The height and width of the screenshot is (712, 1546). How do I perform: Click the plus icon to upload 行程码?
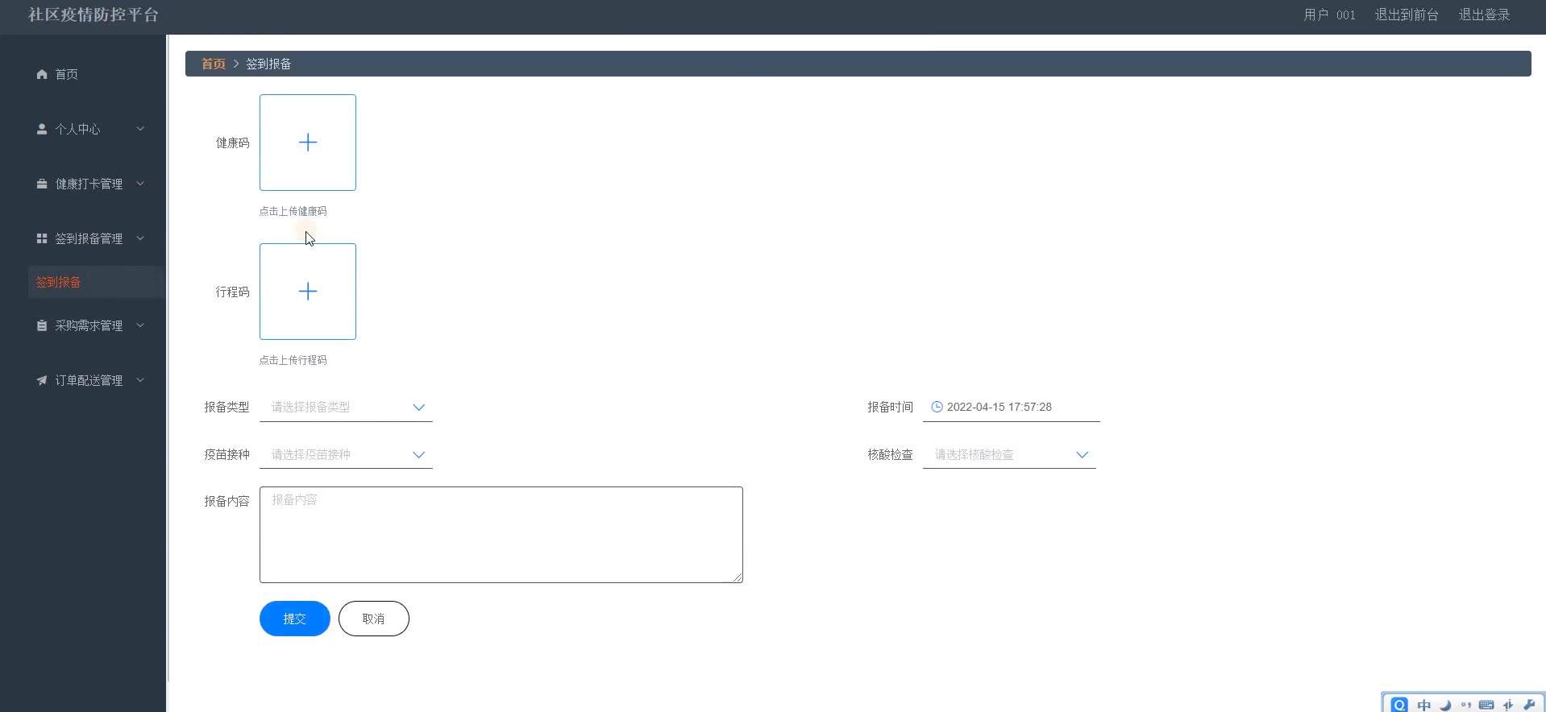(x=308, y=292)
